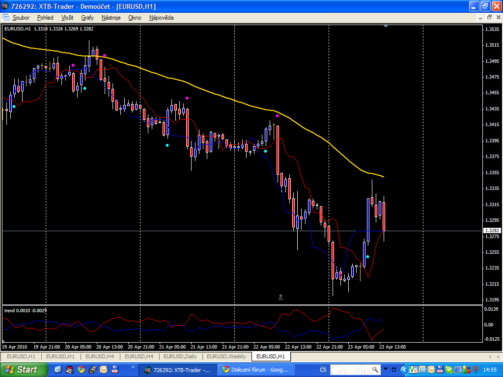Open the Okno menu
Viewport: 503px width, 377px height.
[135, 18]
